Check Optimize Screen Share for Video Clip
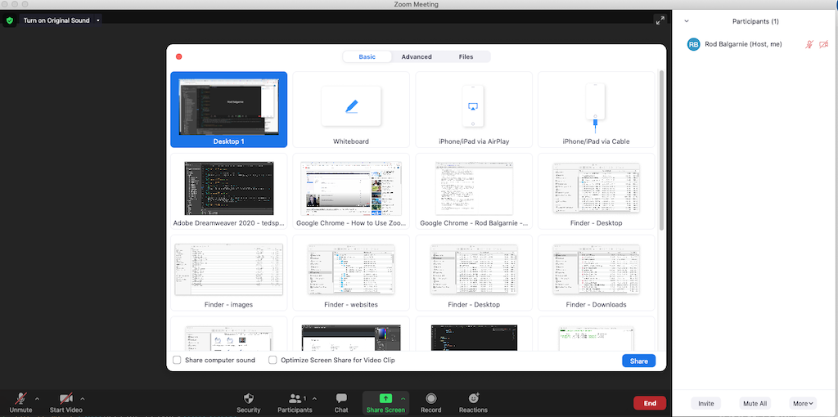This screenshot has height=417, width=838. tap(273, 361)
